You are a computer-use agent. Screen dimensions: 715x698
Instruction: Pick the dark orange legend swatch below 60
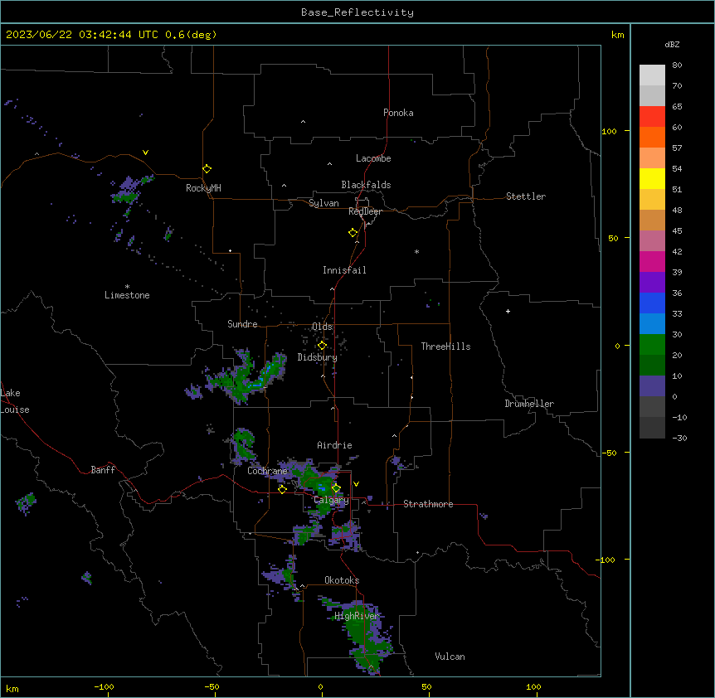click(652, 137)
